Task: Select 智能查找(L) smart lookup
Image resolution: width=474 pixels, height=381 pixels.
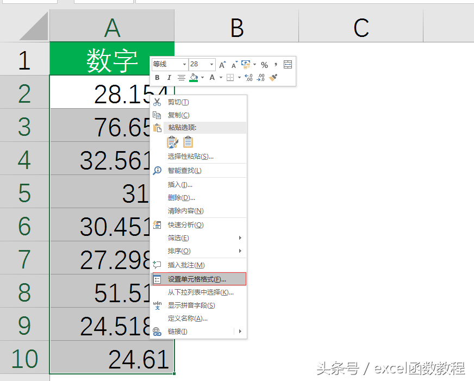Action: coord(198,171)
